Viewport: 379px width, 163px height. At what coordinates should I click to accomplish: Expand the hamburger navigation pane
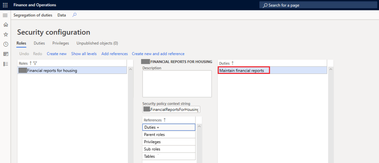pyautogui.click(x=5, y=15)
